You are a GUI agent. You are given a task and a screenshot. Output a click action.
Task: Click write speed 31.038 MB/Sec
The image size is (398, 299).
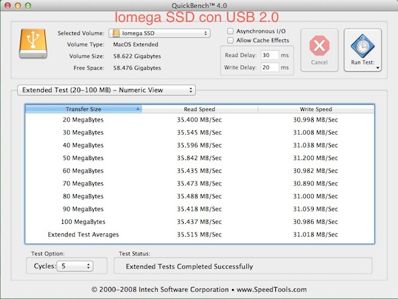[x=316, y=145]
